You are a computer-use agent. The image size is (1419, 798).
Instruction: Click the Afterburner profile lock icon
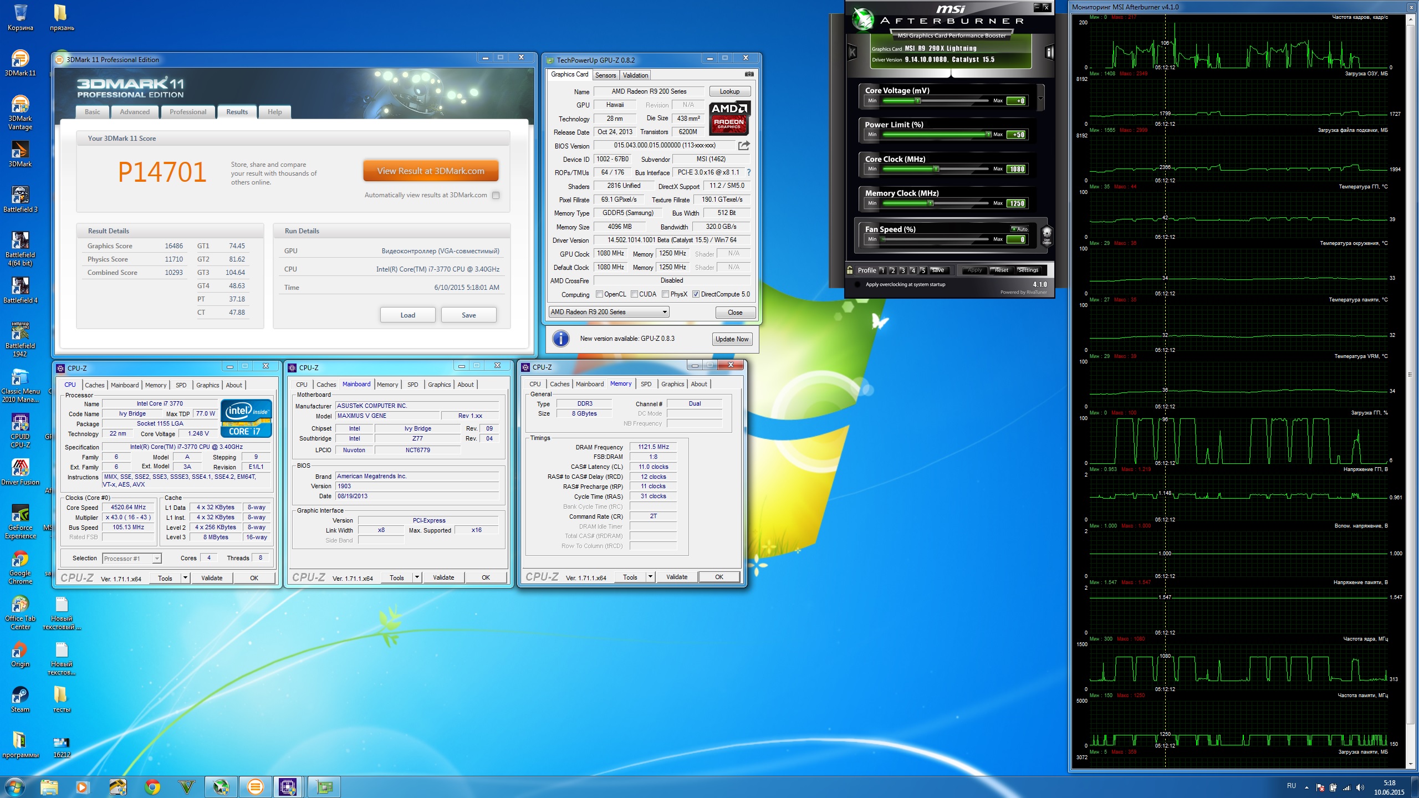(x=850, y=270)
